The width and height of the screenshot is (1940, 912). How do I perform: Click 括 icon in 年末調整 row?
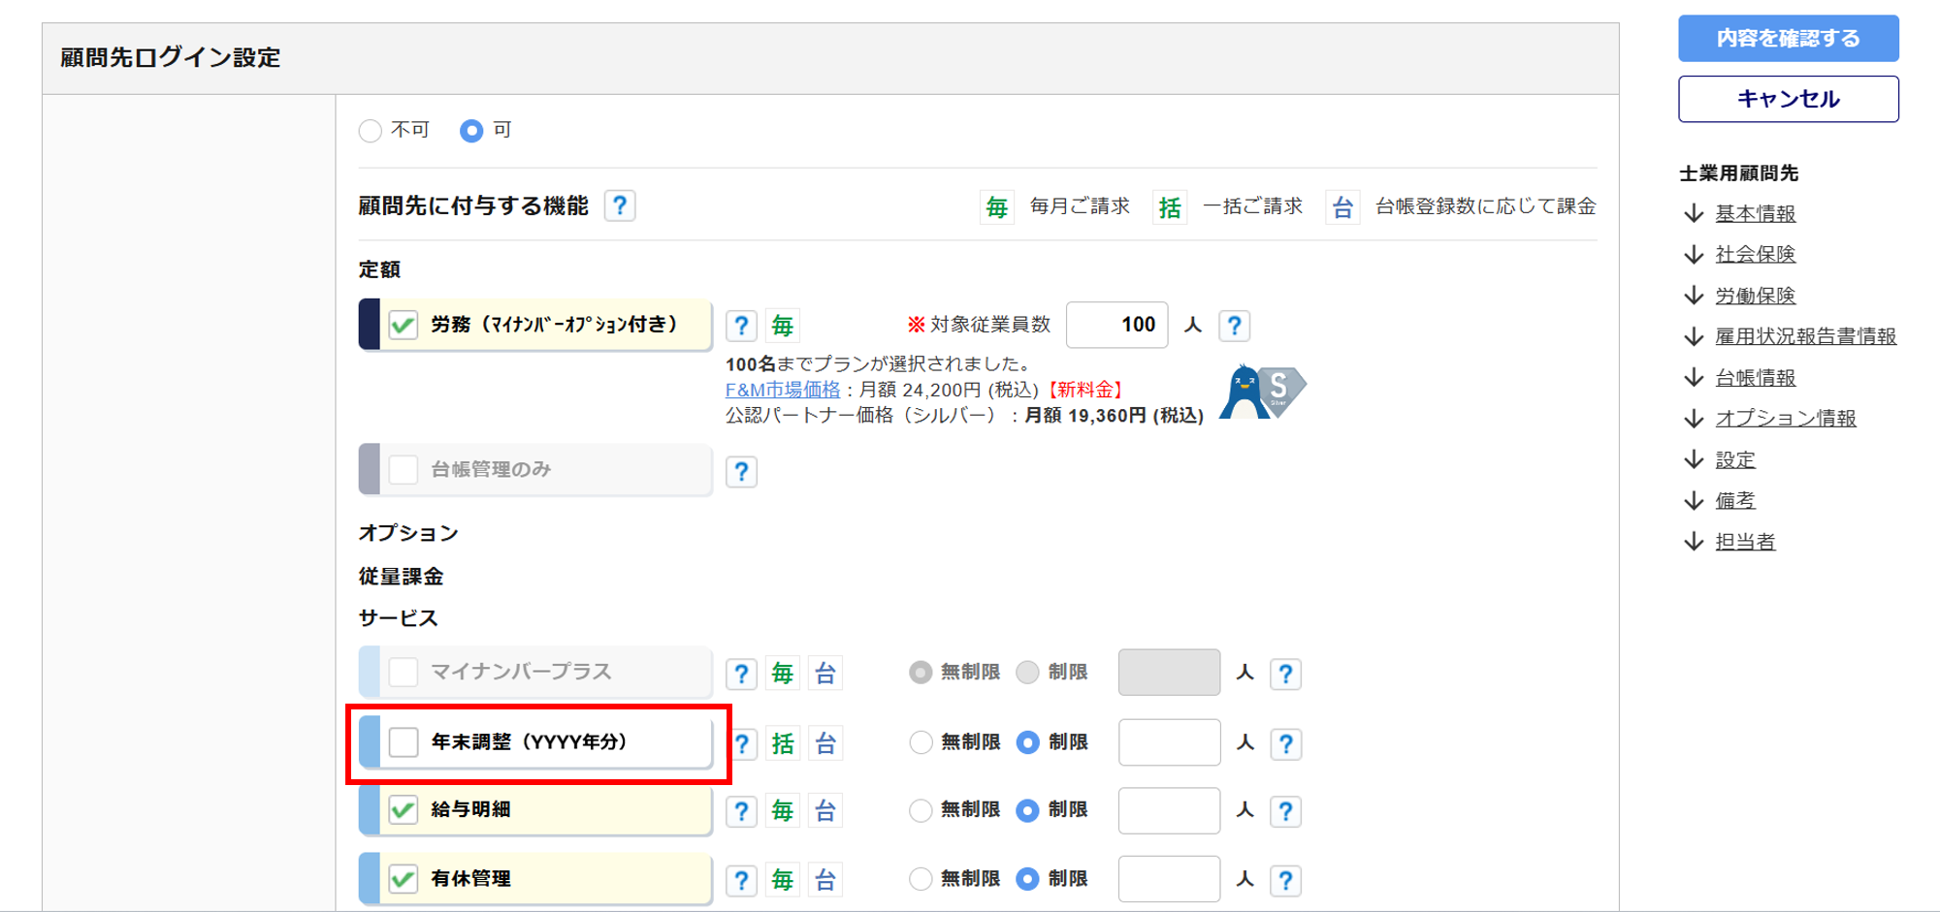[x=783, y=743]
